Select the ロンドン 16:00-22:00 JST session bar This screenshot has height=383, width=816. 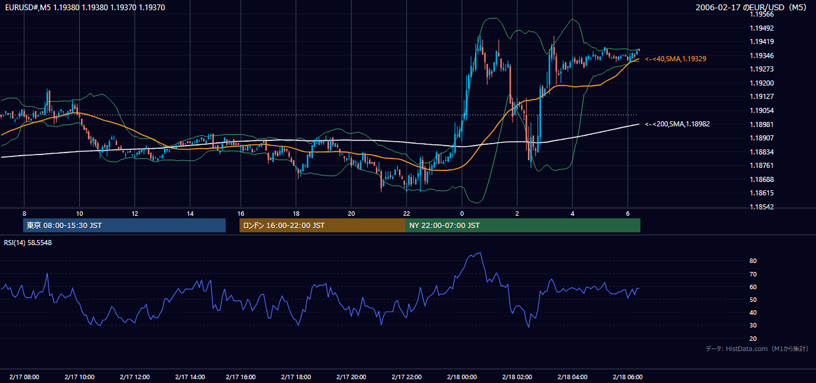tap(322, 225)
